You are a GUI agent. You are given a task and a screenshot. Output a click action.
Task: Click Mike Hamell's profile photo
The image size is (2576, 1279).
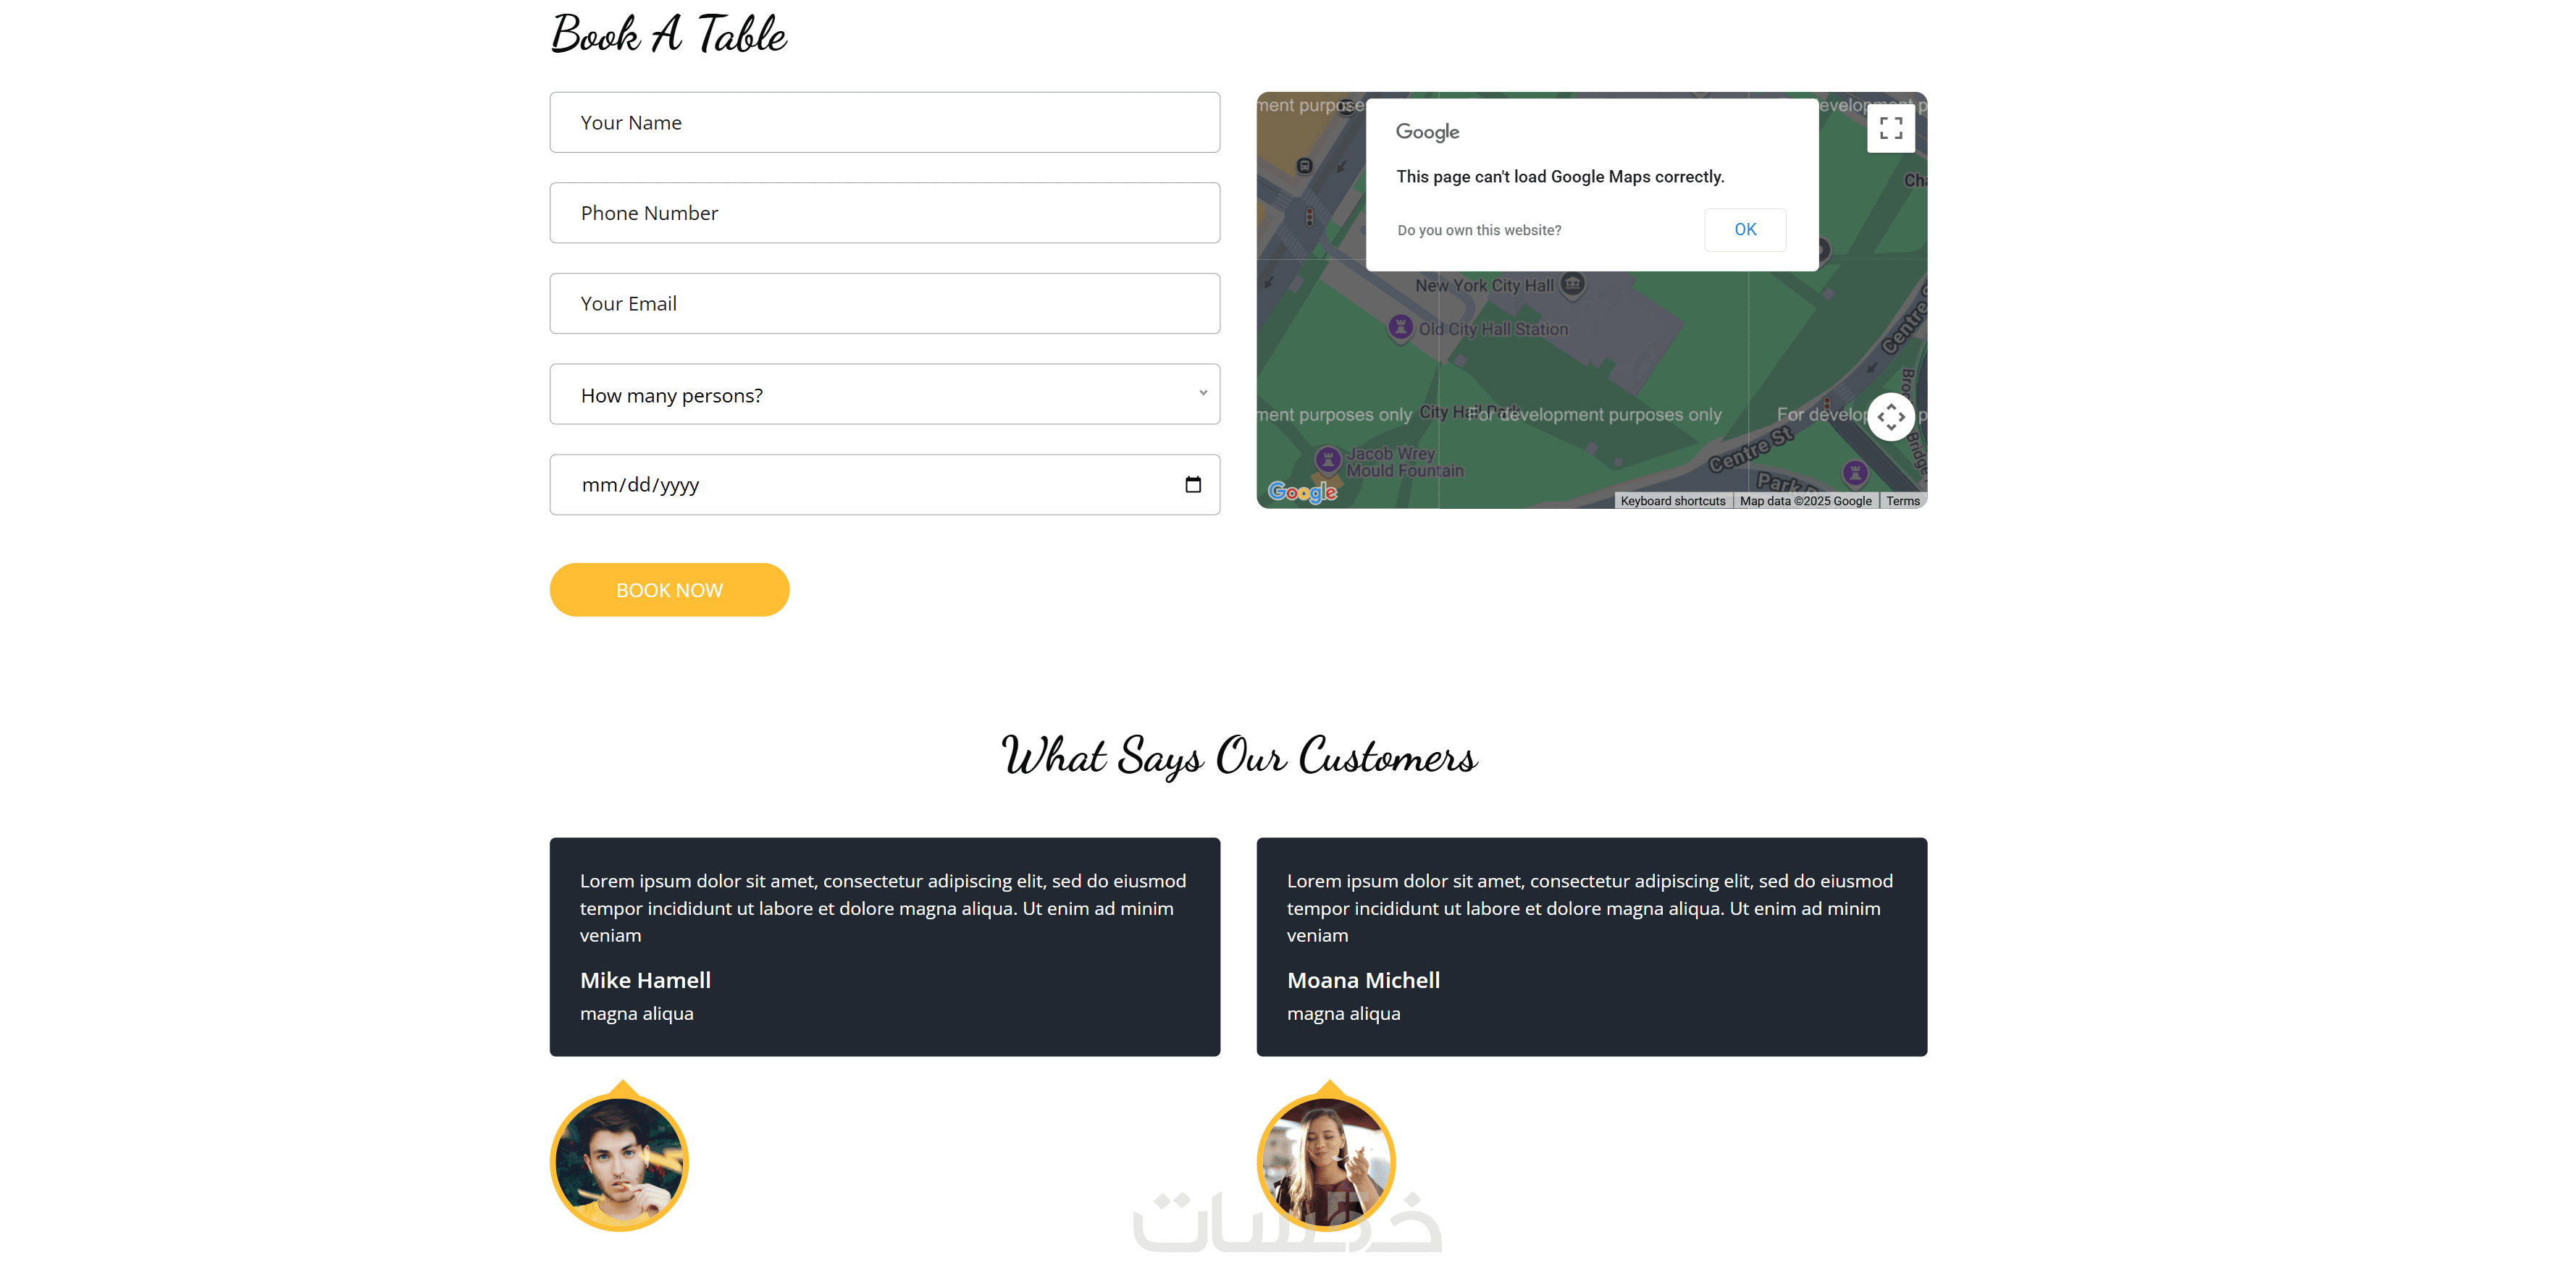coord(619,1161)
